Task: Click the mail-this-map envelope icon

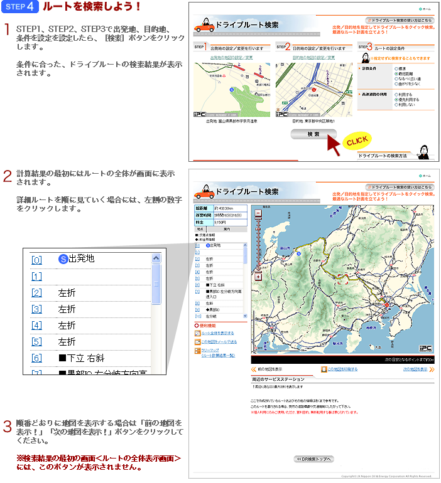Action: [197, 342]
